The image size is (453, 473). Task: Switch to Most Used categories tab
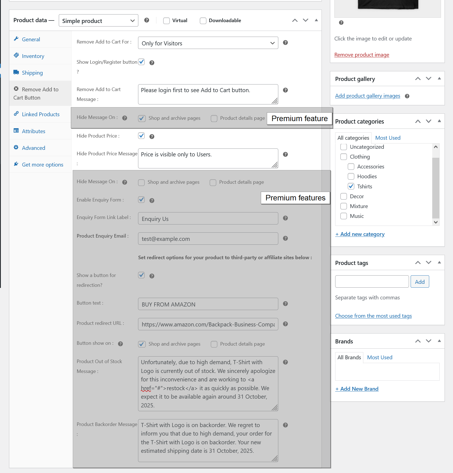[388, 138]
